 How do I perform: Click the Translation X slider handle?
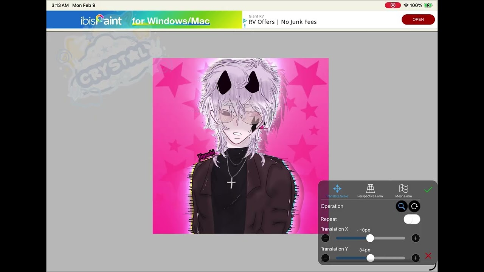coord(370,238)
